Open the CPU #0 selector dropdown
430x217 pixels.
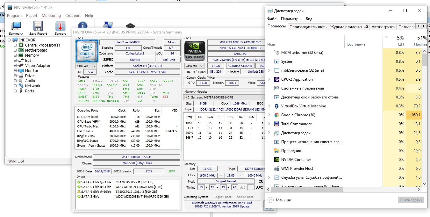86,66
